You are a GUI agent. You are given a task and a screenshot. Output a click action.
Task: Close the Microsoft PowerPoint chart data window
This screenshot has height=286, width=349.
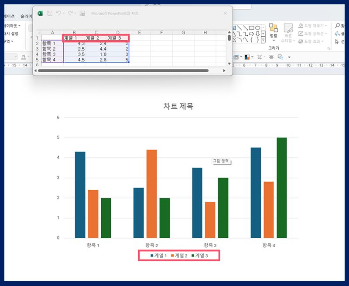pyautogui.click(x=225, y=13)
